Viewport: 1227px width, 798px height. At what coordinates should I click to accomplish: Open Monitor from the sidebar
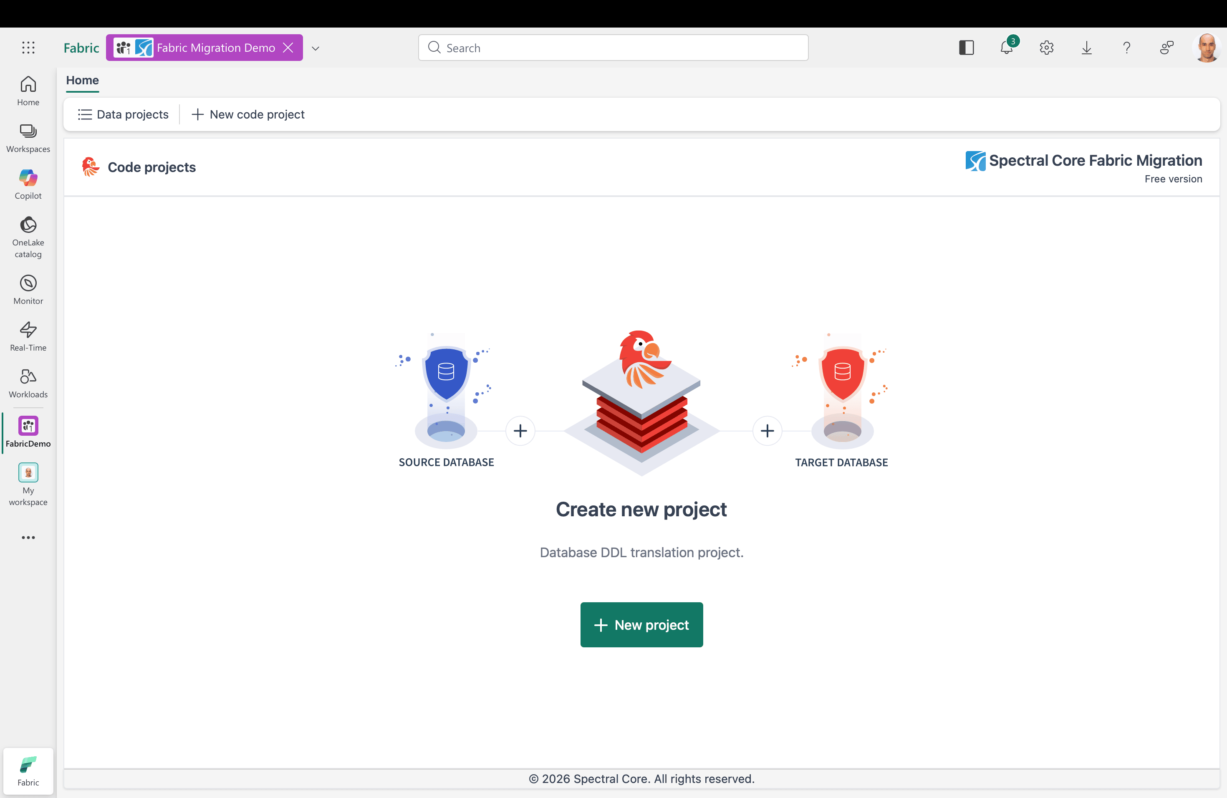28,289
